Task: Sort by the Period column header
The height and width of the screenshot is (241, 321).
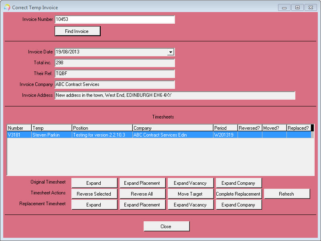Action: click(226, 128)
